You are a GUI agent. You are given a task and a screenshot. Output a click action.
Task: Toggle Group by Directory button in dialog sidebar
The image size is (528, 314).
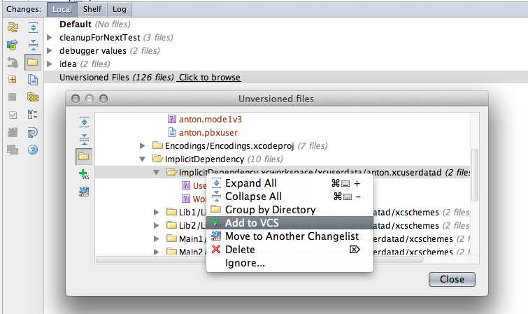[x=84, y=157]
